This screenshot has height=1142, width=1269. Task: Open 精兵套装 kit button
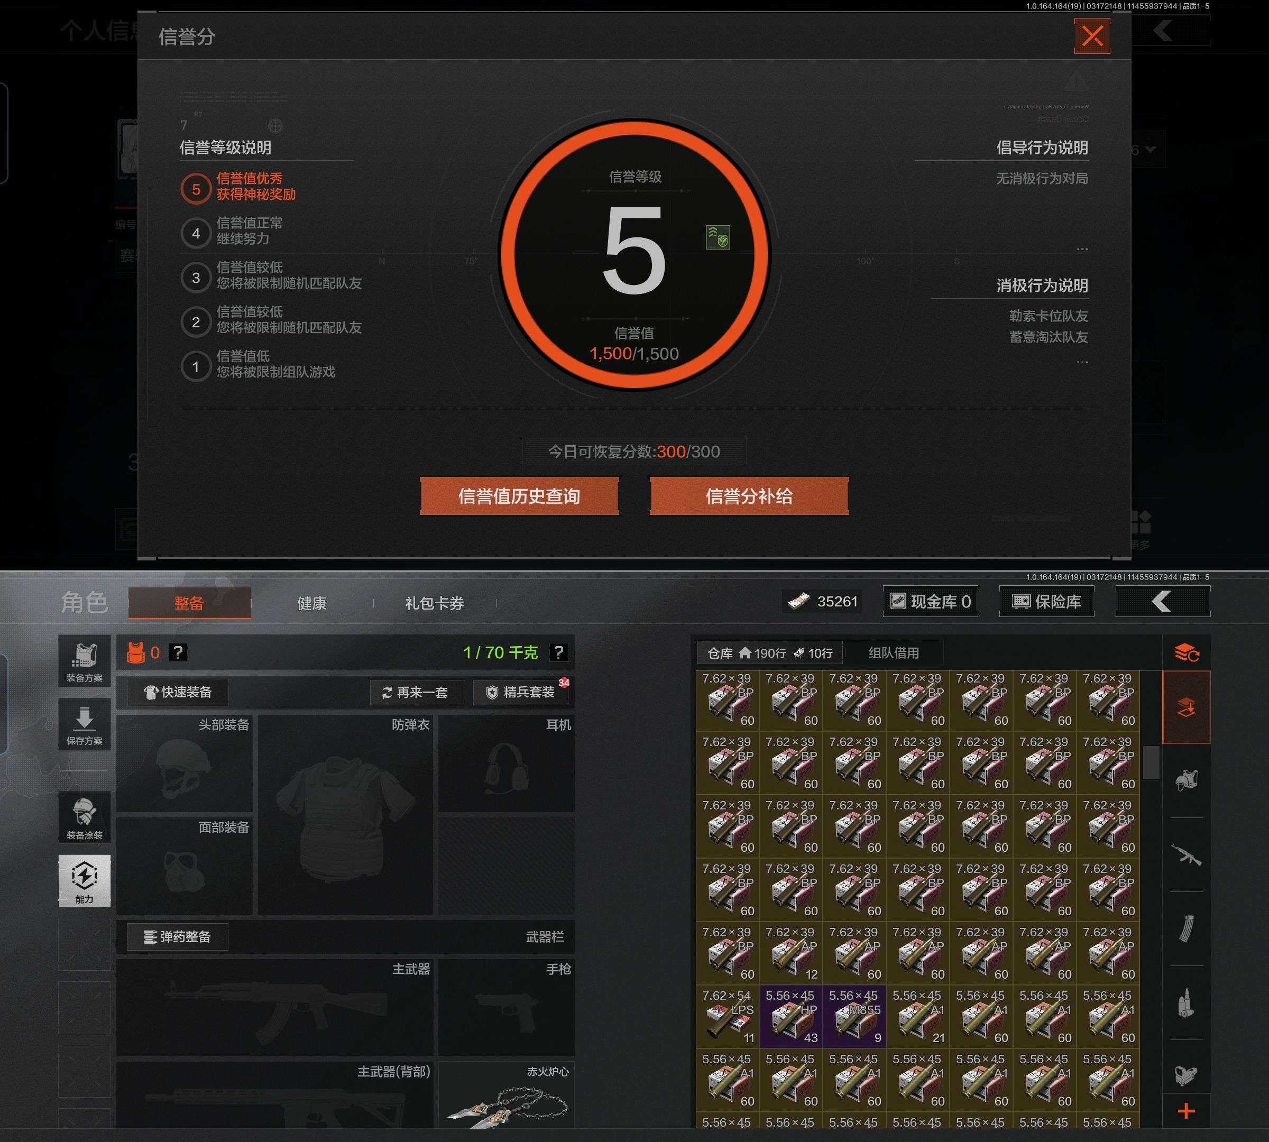coord(521,692)
